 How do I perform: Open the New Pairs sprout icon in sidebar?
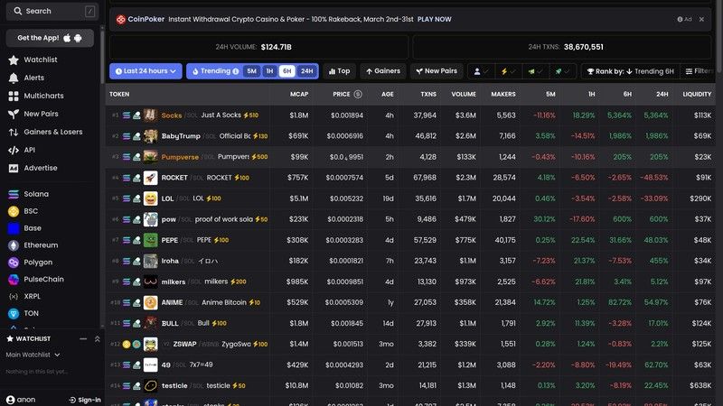[x=14, y=114]
